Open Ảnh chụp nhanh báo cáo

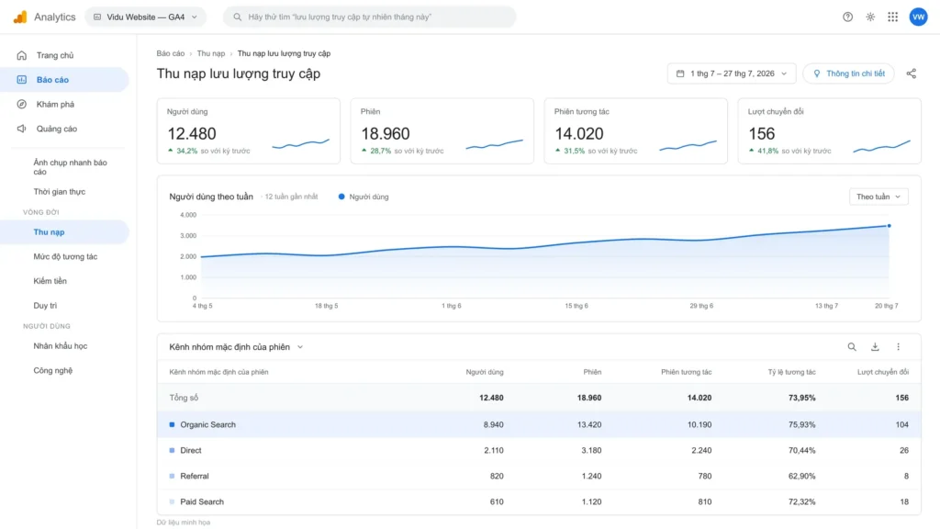[70, 167]
